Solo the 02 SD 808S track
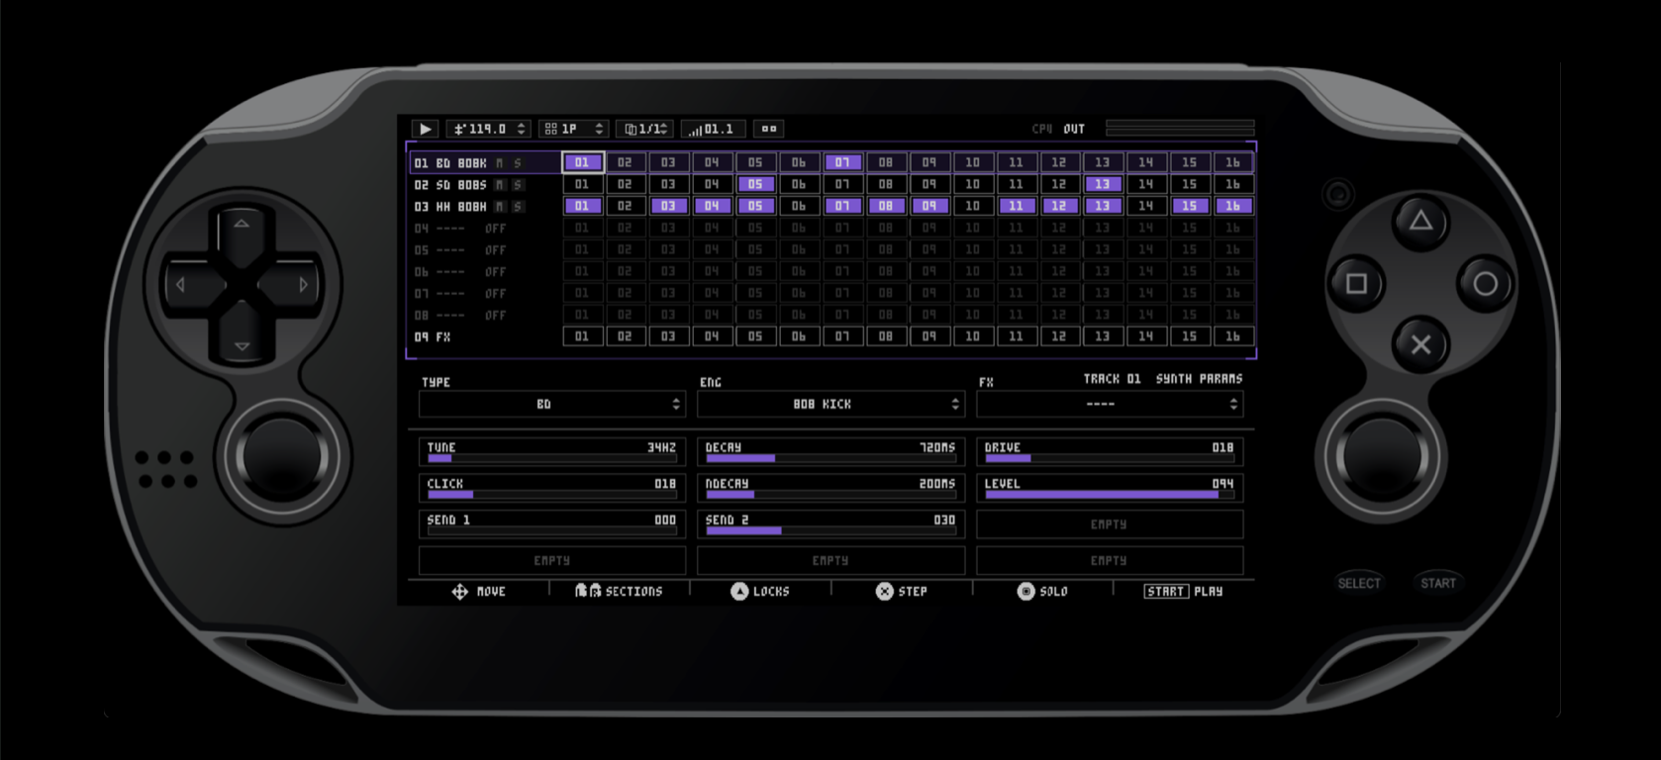 pyautogui.click(x=518, y=184)
